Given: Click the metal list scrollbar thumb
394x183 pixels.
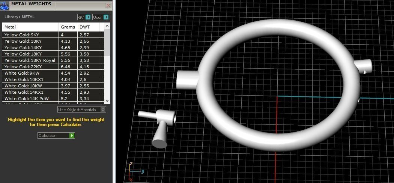Looking at the screenshot, I should (x=107, y=42).
